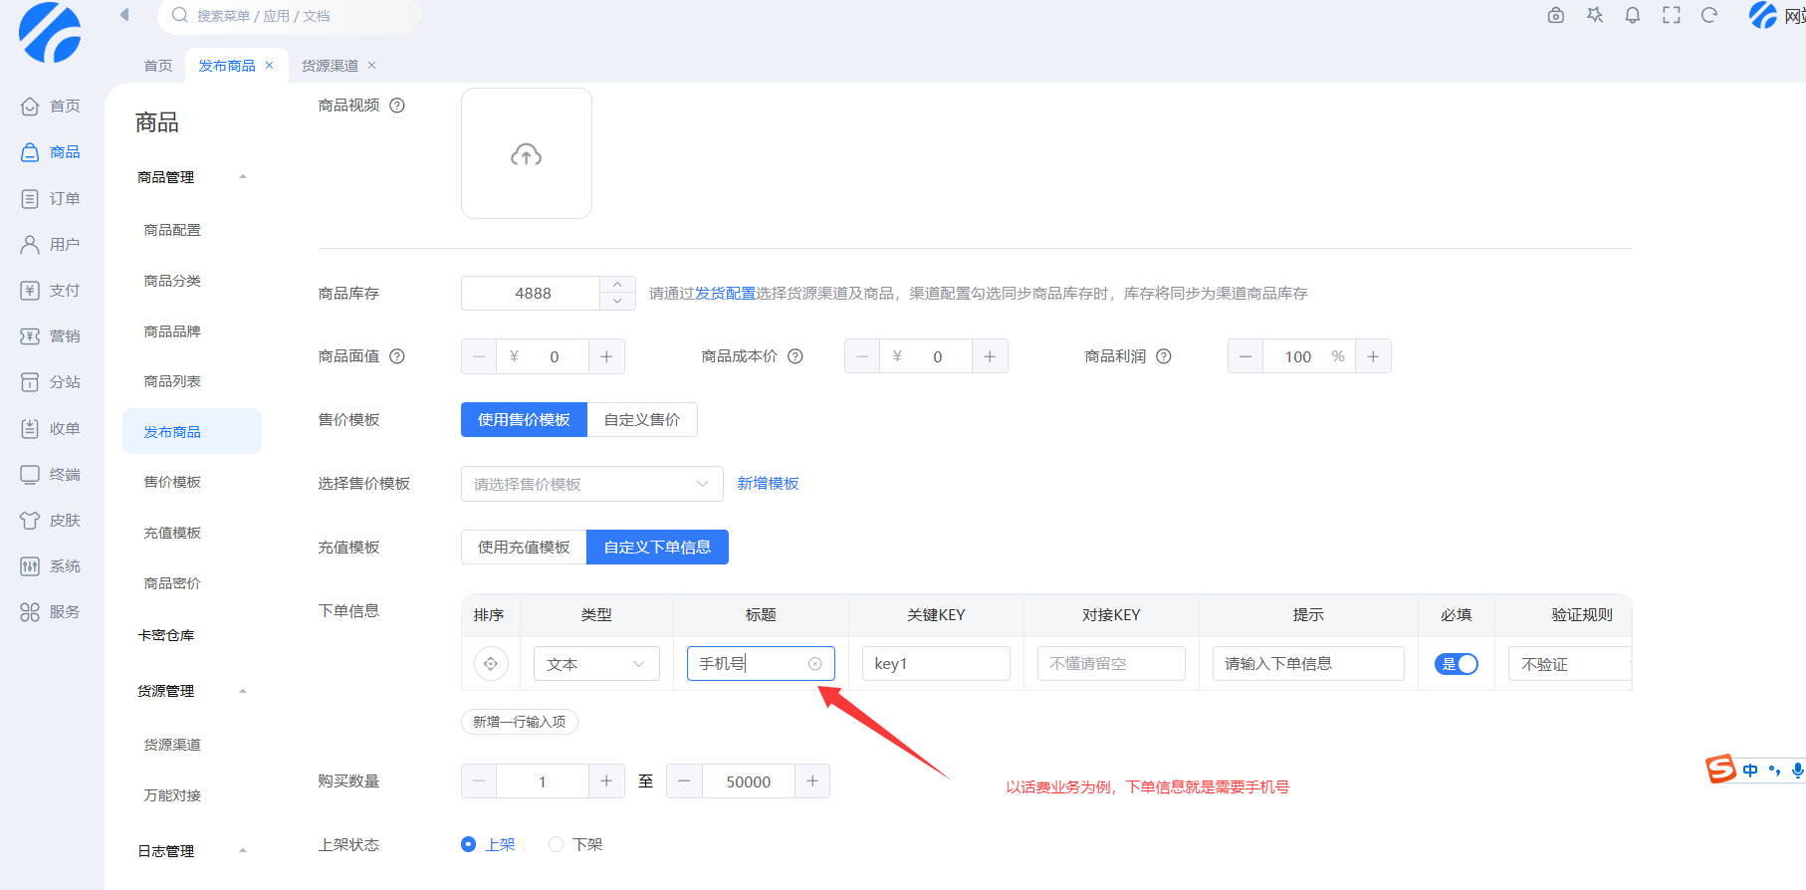The image size is (1806, 890).
Task: Click help icon beside 商品面值
Action: 397,356
